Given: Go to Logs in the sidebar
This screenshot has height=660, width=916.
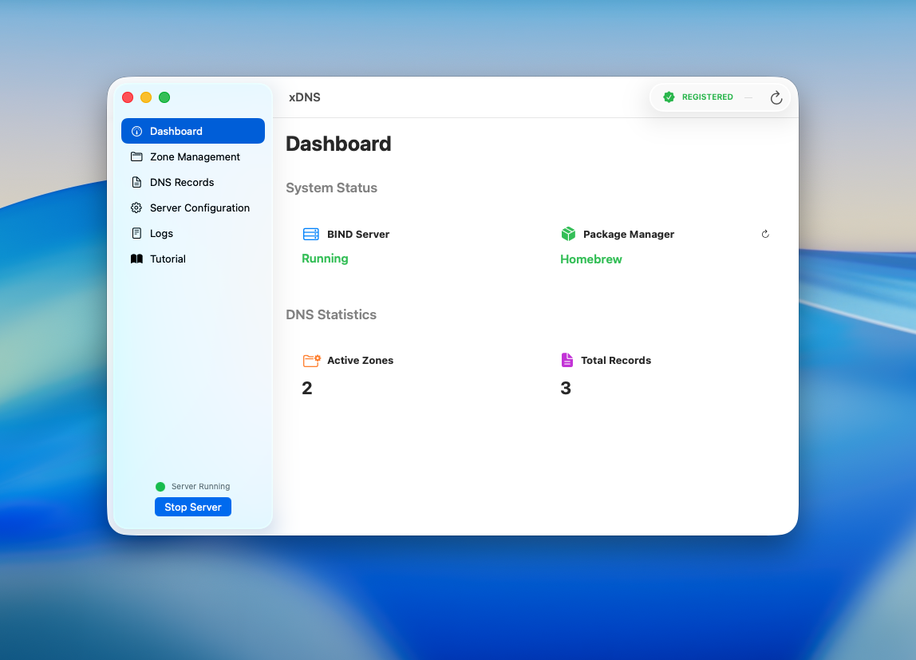Looking at the screenshot, I should click(x=161, y=234).
